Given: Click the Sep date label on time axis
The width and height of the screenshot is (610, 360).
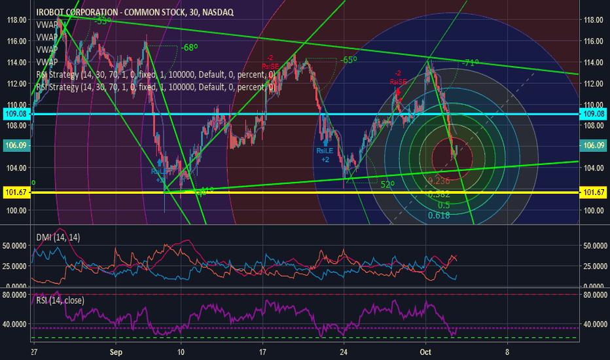Looking at the screenshot, I should (116, 352).
